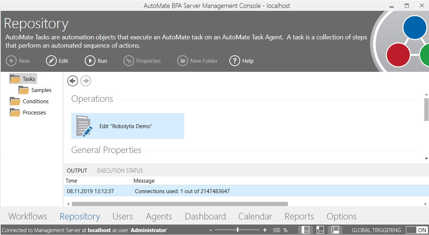Click the Run toolbar label

tap(102, 61)
